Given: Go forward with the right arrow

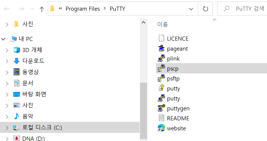Looking at the screenshot, I should coord(21,8).
